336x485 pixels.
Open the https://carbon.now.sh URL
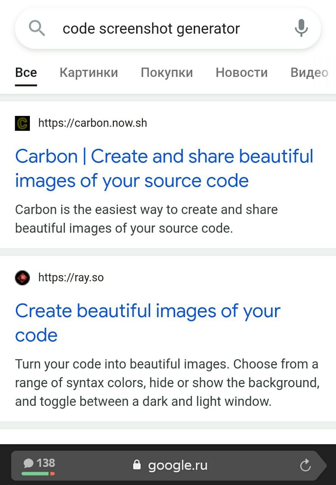pos(93,123)
